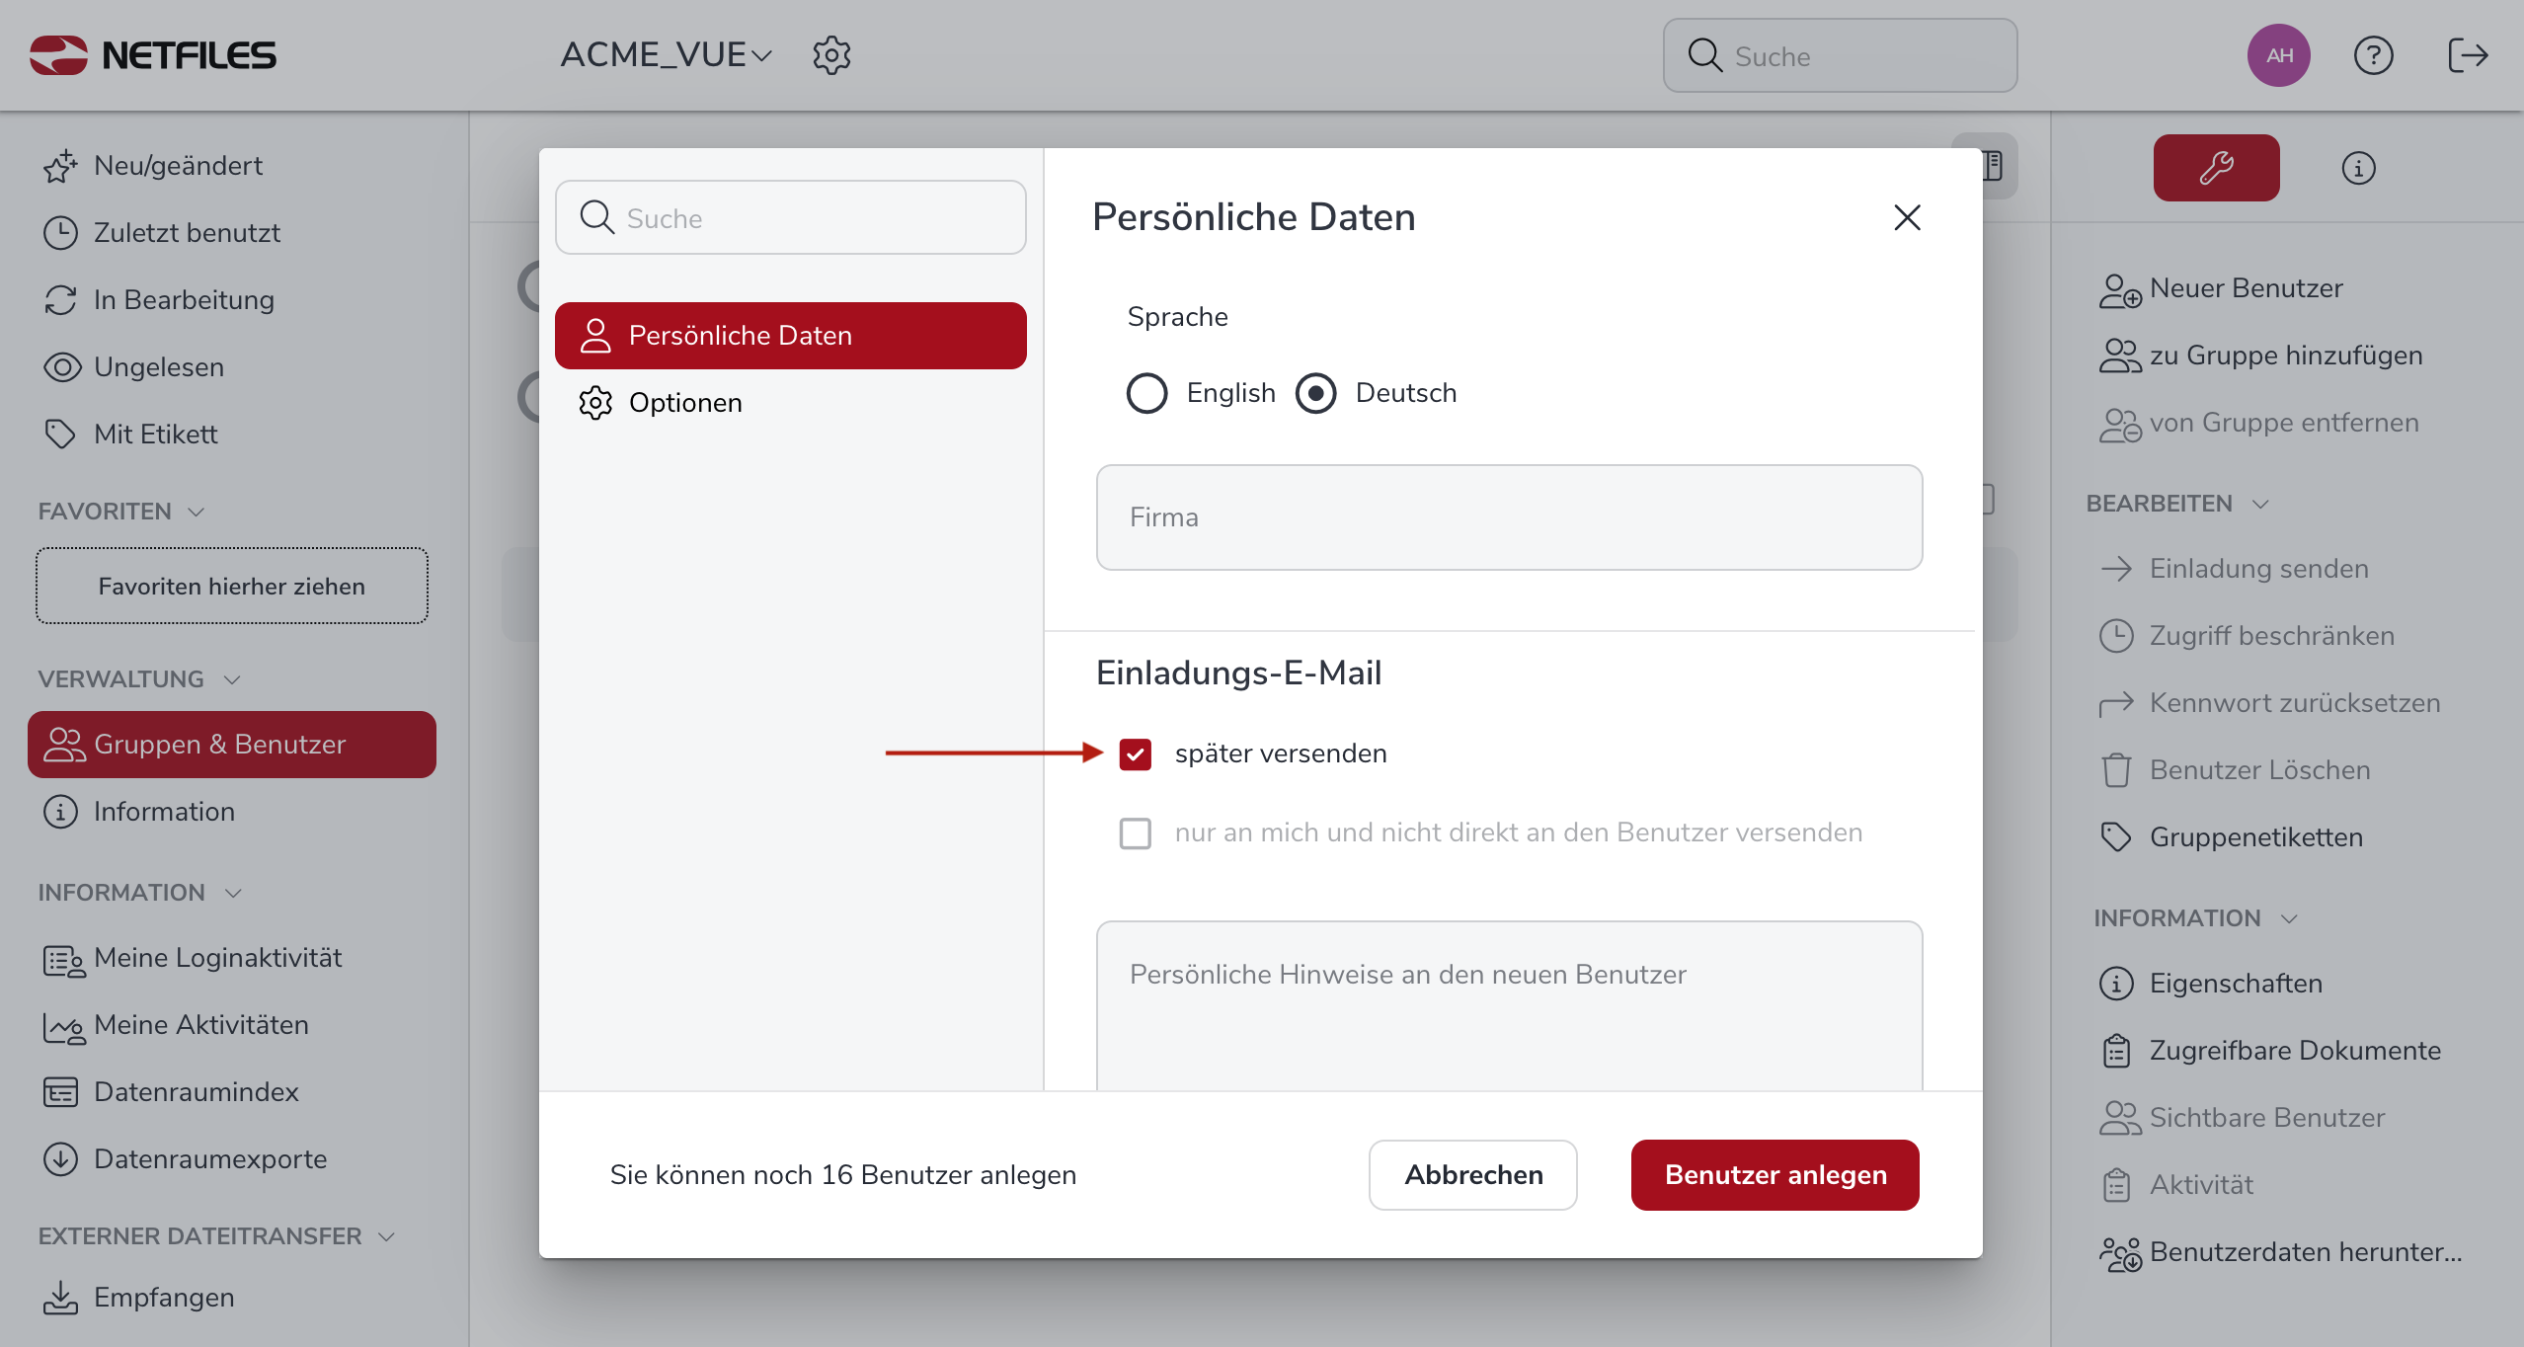The image size is (2524, 1347).
Task: Close the Persönliche Daten dialog
Action: 1907,217
